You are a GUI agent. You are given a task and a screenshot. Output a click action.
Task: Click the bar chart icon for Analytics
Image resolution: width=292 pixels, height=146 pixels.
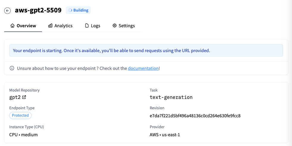[50, 26]
